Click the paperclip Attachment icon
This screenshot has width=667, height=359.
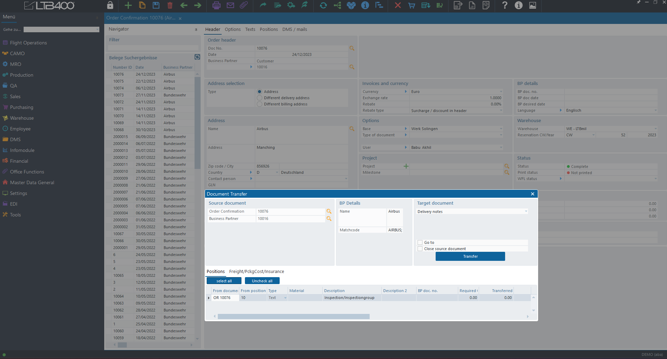coord(244,5)
